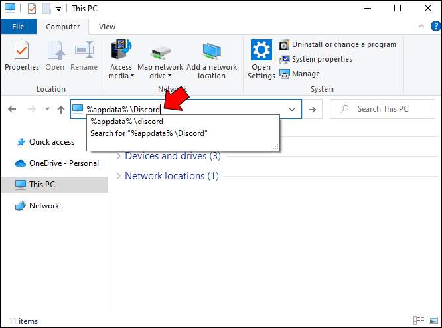Choose Search for "%appdata%\Discord" suggestion
Image resolution: width=442 pixels, height=328 pixels.
pyautogui.click(x=183, y=133)
